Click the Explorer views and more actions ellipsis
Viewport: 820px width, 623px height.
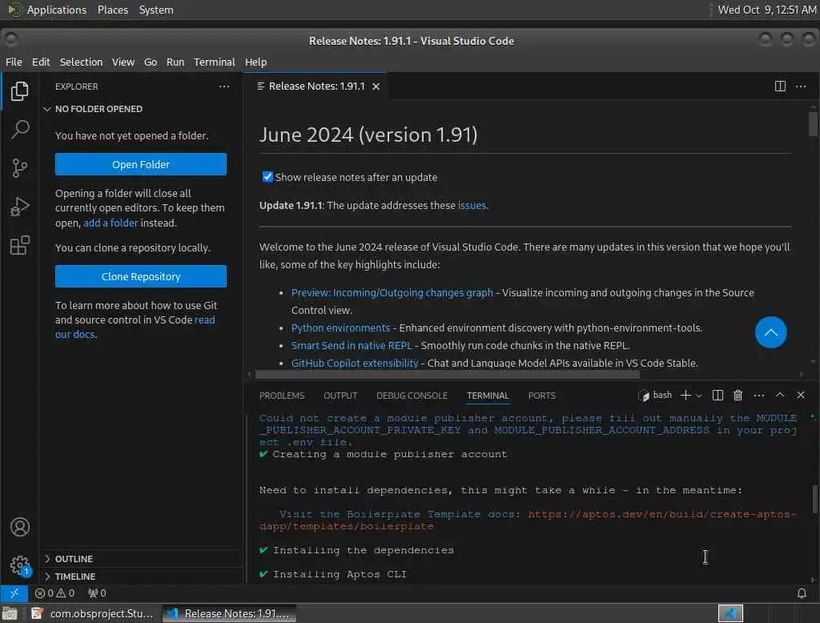224,86
